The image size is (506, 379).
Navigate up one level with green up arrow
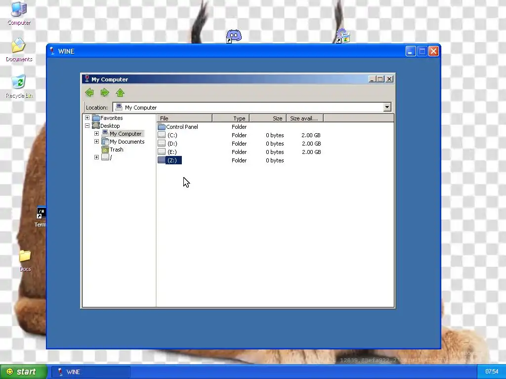coord(120,93)
